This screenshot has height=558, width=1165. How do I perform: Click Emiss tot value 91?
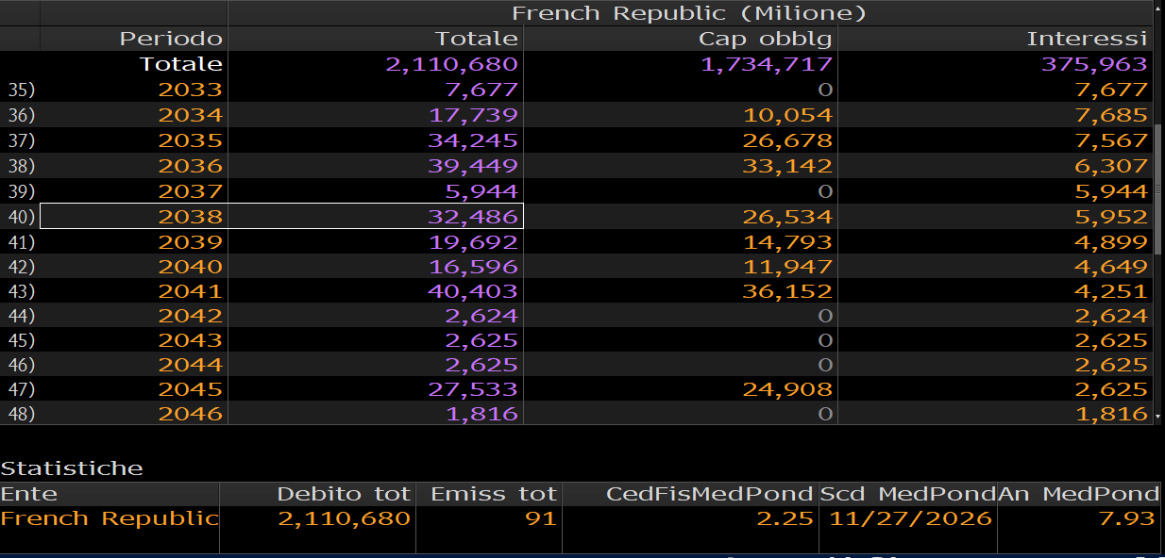tap(543, 518)
